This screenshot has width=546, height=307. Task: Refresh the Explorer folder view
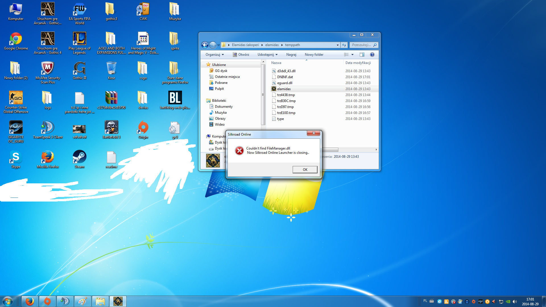(344, 45)
